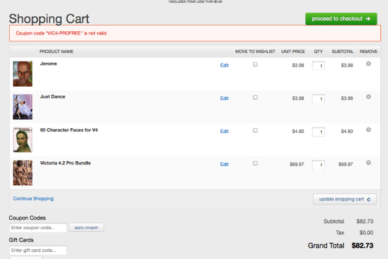Edit the 60 Character Faces item
This screenshot has height=259, width=388.
pyautogui.click(x=224, y=131)
